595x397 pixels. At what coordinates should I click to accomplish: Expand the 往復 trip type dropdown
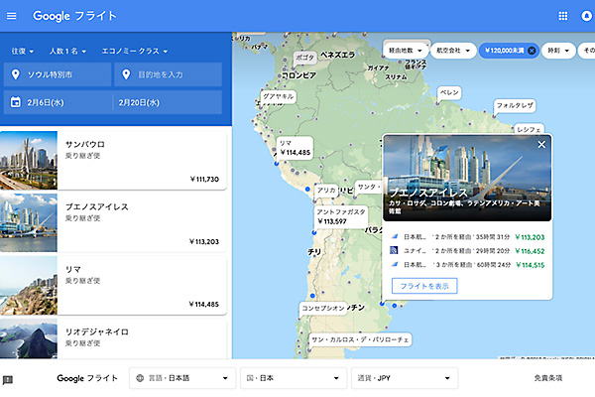pyautogui.click(x=23, y=51)
